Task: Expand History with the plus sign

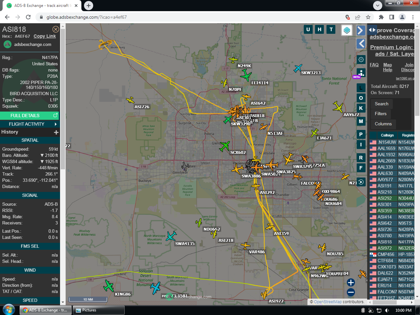Action: [x=56, y=132]
